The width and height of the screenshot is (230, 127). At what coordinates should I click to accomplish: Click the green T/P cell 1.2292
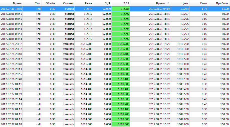(x=121, y=39)
